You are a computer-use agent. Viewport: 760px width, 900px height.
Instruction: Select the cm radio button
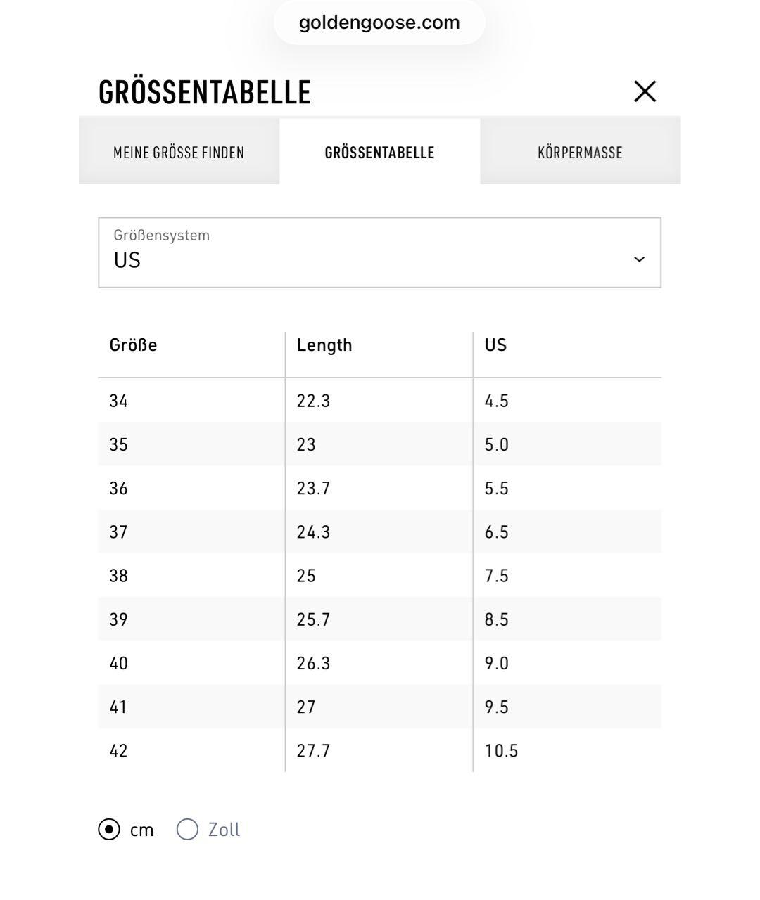(109, 830)
